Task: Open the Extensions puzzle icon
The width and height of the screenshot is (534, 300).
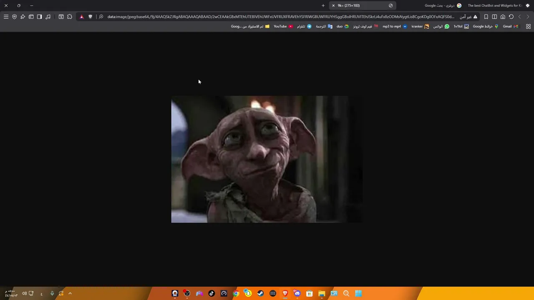Action: coord(70,17)
